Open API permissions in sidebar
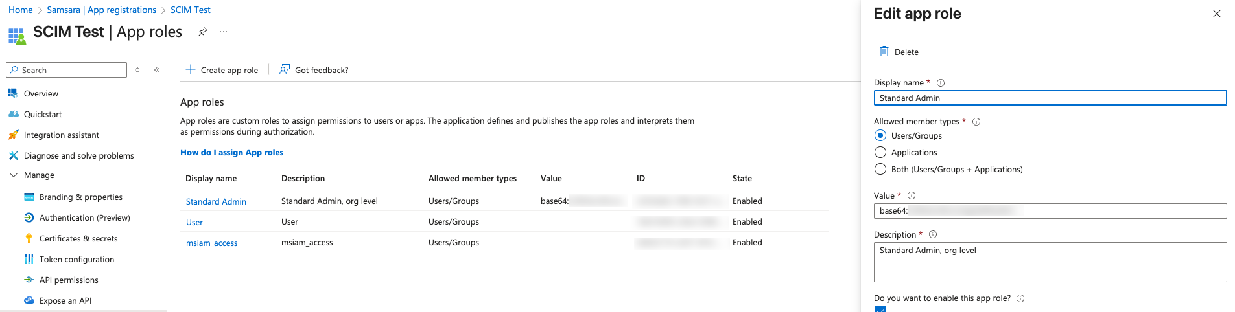The image size is (1235, 312). pos(69,280)
